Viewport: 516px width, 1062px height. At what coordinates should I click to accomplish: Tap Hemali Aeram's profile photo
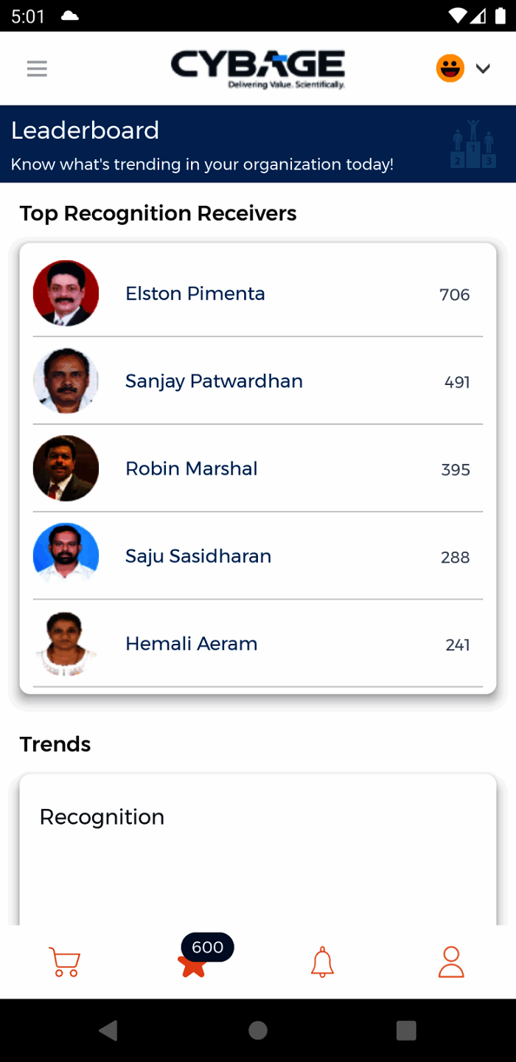click(66, 644)
